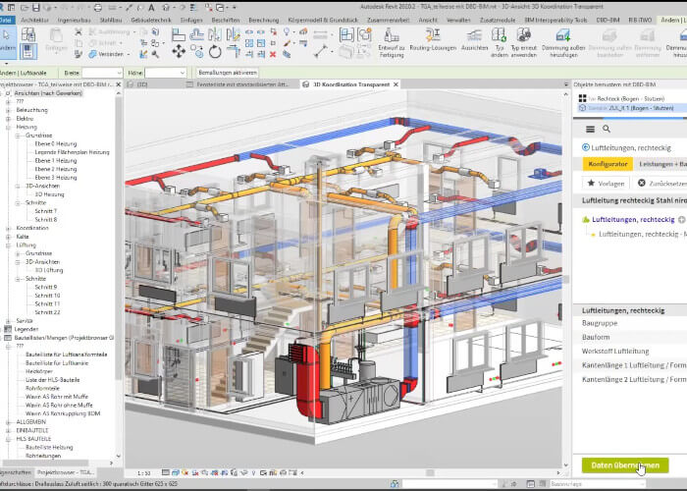Close the Projektbrowser panel
687x491 pixels.
point(119,84)
